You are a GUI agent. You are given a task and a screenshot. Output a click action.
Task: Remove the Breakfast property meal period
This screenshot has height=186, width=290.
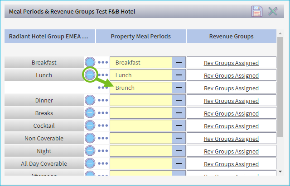(x=179, y=63)
